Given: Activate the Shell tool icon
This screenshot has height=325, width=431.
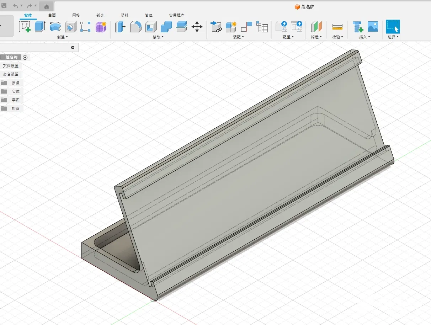Looking at the screenshot, I should coord(151,27).
